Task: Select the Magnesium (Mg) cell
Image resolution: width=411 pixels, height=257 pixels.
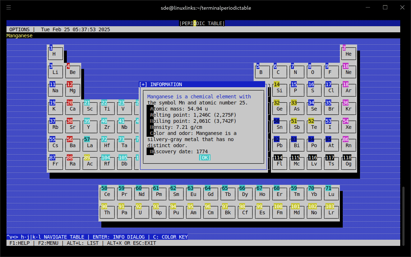Action: 73,90
